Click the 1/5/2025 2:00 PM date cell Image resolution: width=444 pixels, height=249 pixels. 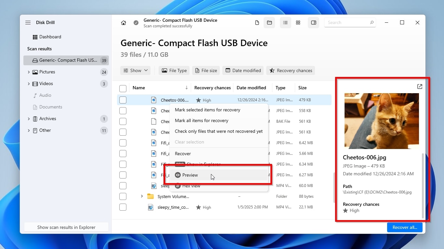click(253, 207)
